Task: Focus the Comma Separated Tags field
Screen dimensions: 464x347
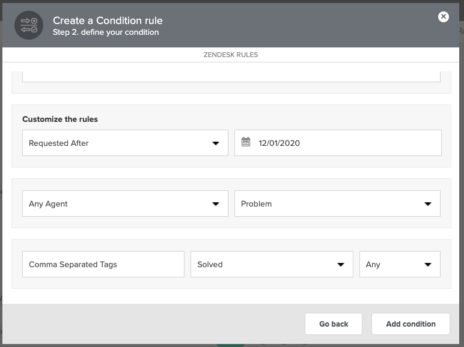Action: pos(103,264)
